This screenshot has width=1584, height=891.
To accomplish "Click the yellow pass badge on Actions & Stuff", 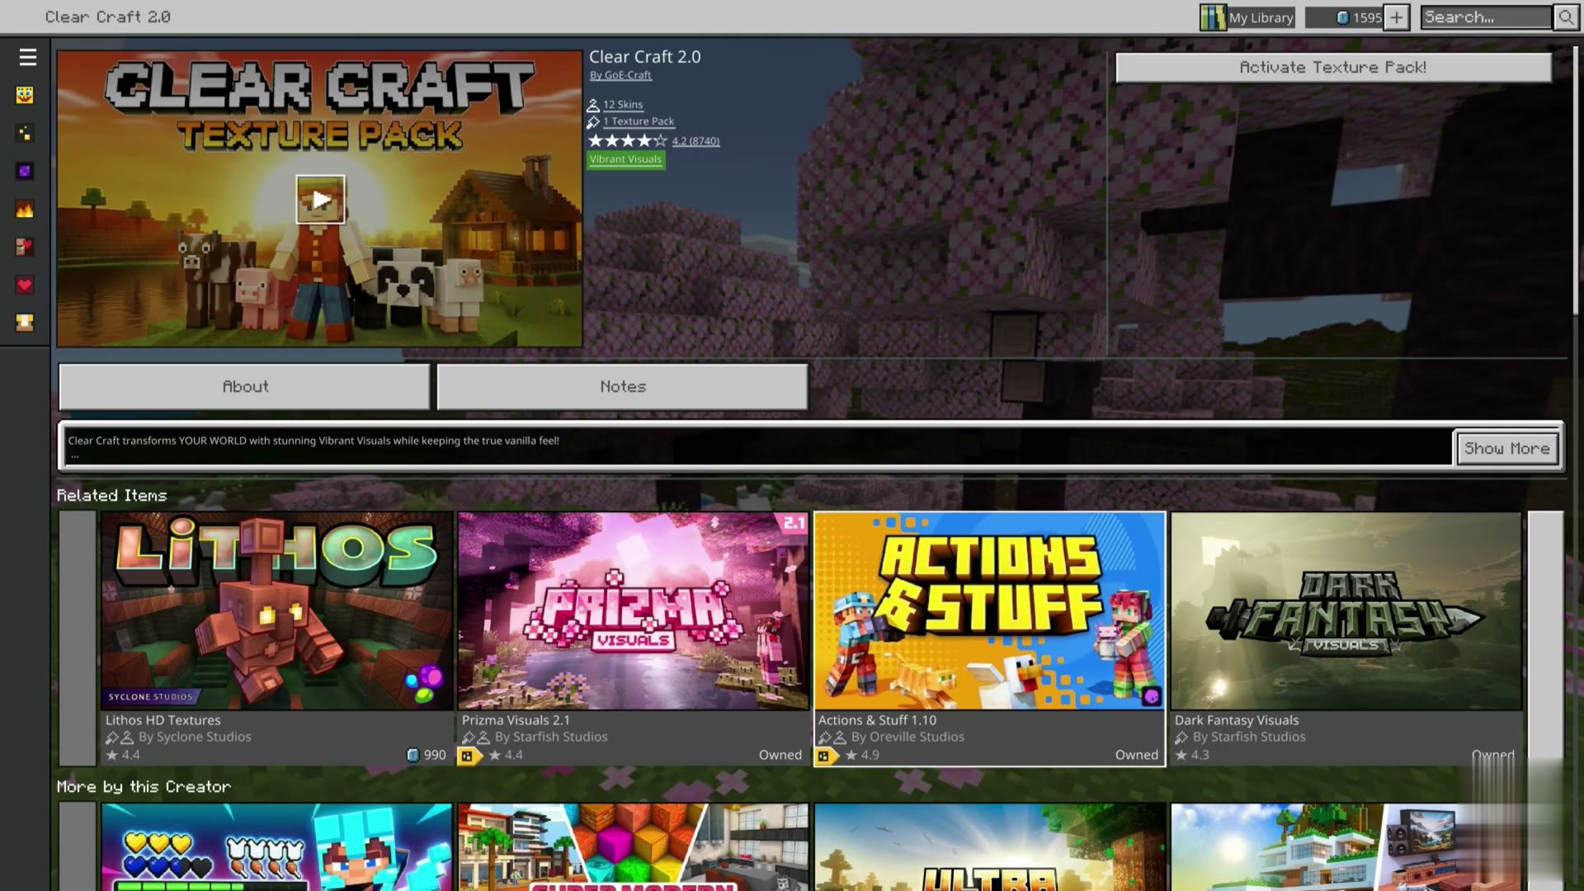I will 827,755.
